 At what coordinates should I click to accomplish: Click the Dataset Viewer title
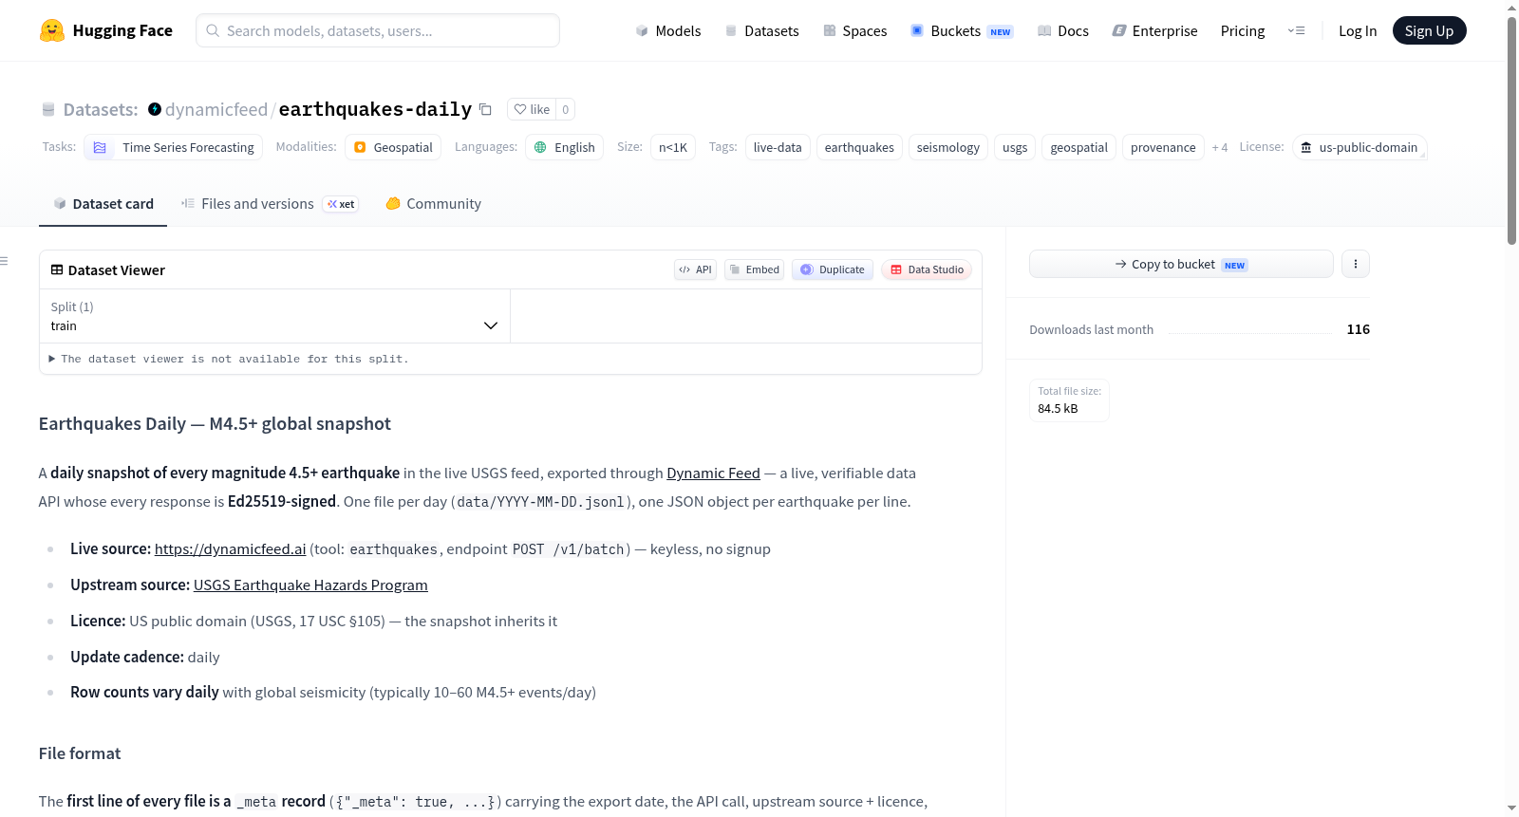[x=117, y=270]
